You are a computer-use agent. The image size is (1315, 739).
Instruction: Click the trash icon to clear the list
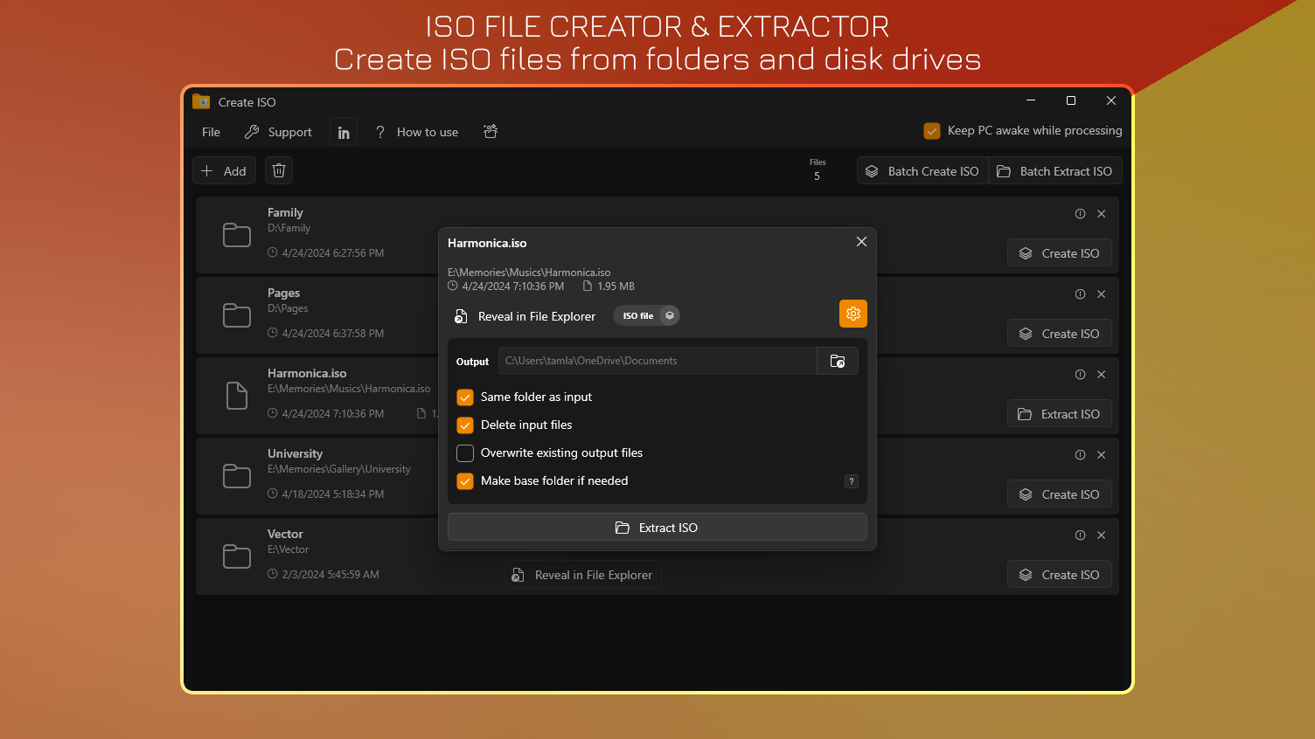tap(279, 171)
